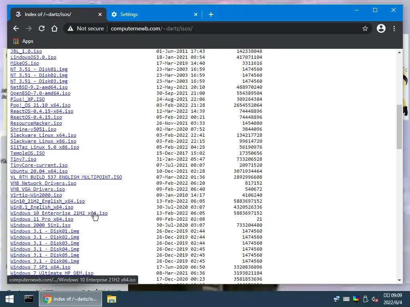Click VL_RTM_BUILD_537_ENGLISH_MULTIPOINT.ISO link
Screen dimensions: 410x307
click(x=66, y=177)
